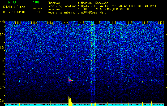This screenshot has width=167, height=106.
Task: Click the 1420 time marker
Action: 161,23
